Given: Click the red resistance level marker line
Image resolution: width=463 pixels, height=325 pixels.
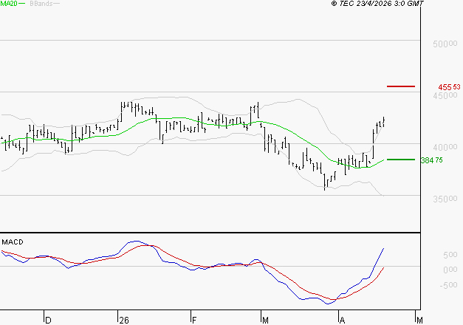Looking at the screenshot, I should 401,86.
